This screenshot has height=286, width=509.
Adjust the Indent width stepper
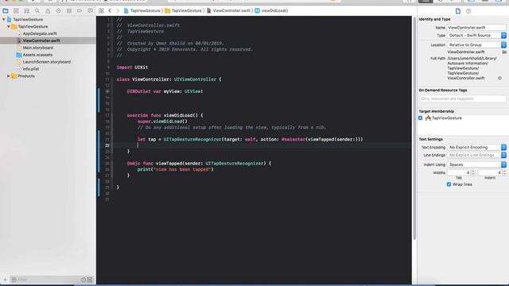(x=504, y=172)
